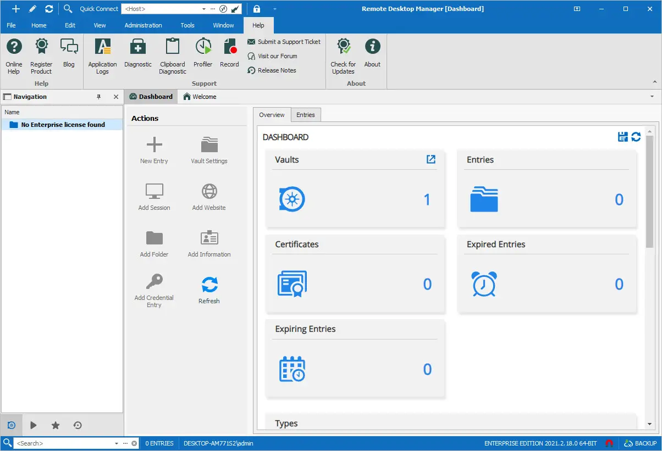This screenshot has width=662, height=451.
Task: Expand the tab overflow arrow on the right
Action: (651, 97)
